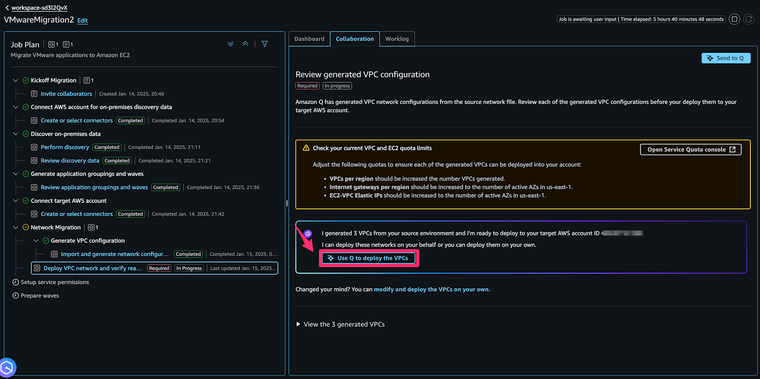
Task: Stop the job using the square icon
Action: point(734,19)
